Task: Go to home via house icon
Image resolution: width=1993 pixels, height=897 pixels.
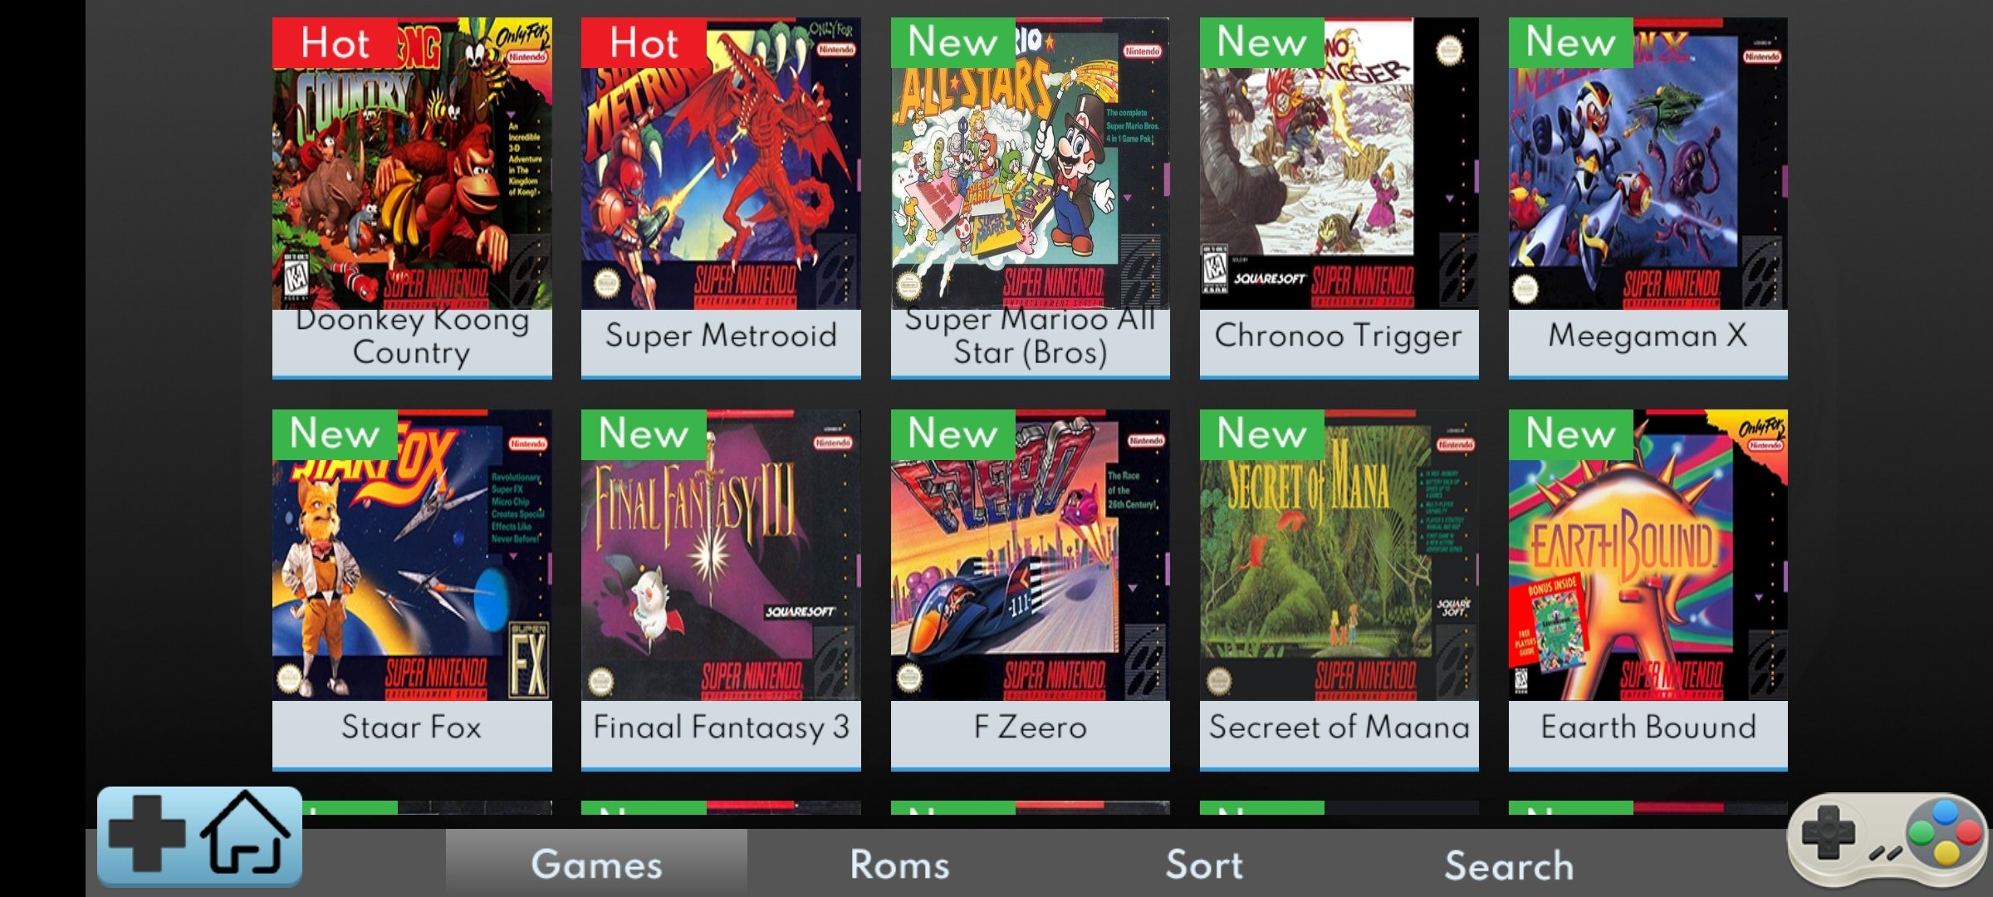Action: [246, 833]
